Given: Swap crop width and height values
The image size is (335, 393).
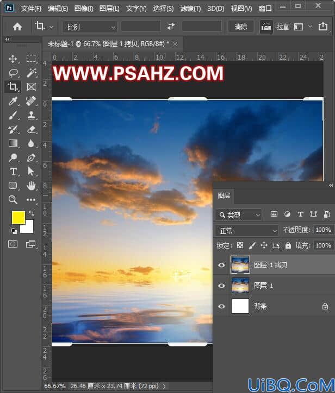Looking at the screenshot, I should point(171,26).
